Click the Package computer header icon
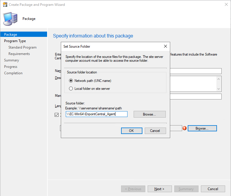 pyautogui.click(x=10, y=19)
